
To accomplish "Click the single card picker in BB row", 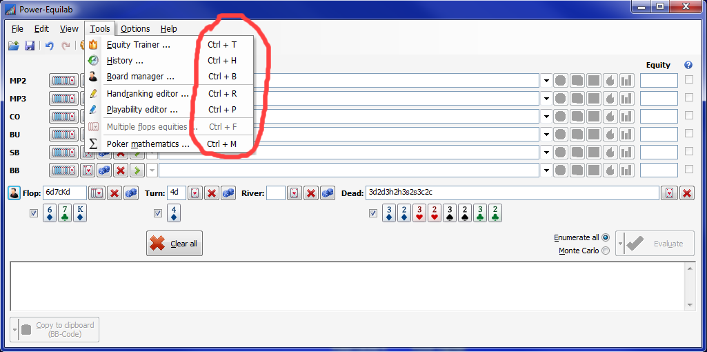I will click(x=88, y=170).
